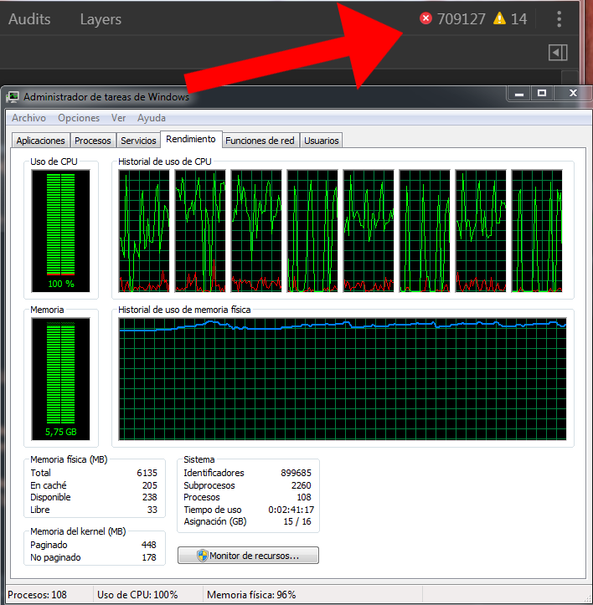Click the Memoria 5,75 GB meter
Image resolution: width=593 pixels, height=605 pixels.
pyautogui.click(x=60, y=379)
